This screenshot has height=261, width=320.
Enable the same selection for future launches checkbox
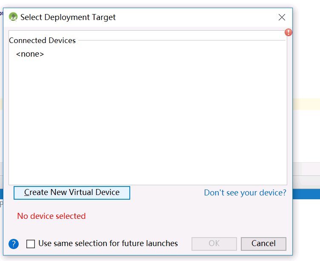[x=31, y=244]
